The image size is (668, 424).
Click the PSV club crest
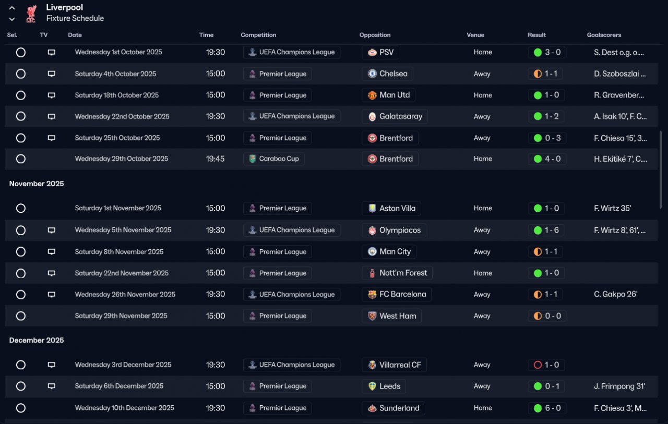(372, 52)
